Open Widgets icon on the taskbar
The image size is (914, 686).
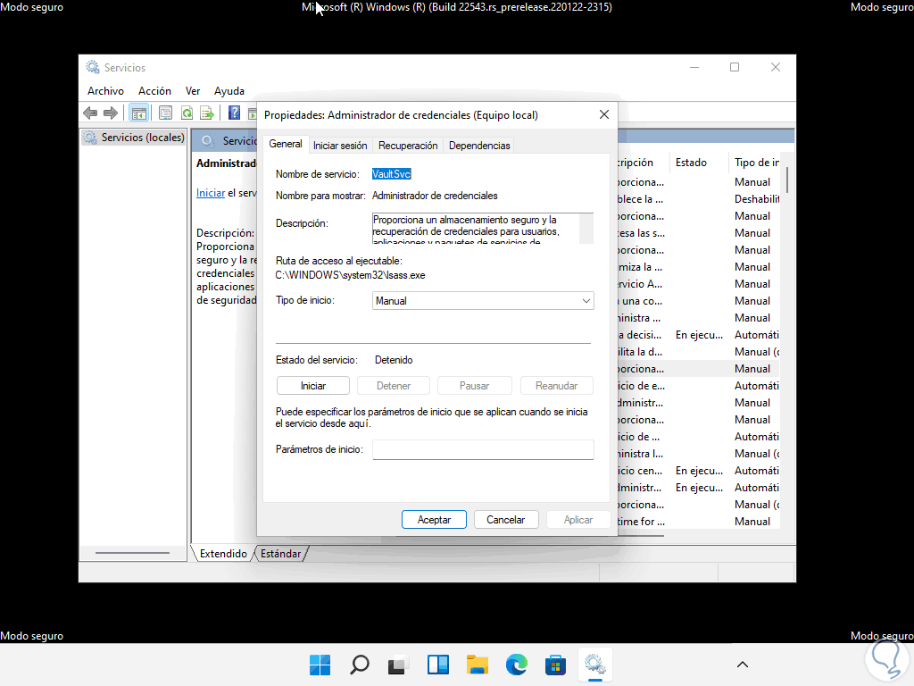[x=437, y=665]
